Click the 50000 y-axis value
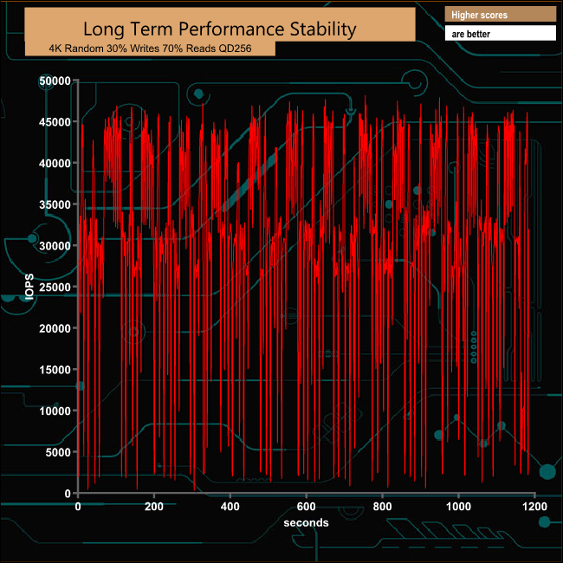This screenshot has height=563, width=563. point(55,81)
